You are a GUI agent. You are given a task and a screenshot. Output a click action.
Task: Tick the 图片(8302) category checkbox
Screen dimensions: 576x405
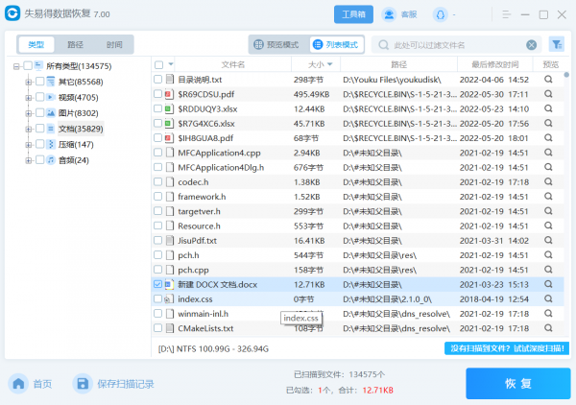click(x=39, y=112)
